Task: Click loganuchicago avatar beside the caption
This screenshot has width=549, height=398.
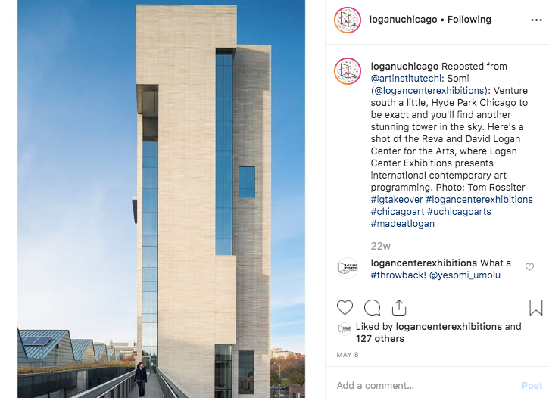Action: click(348, 71)
